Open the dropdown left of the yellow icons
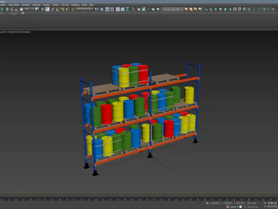 pyautogui.click(x=173, y=9)
